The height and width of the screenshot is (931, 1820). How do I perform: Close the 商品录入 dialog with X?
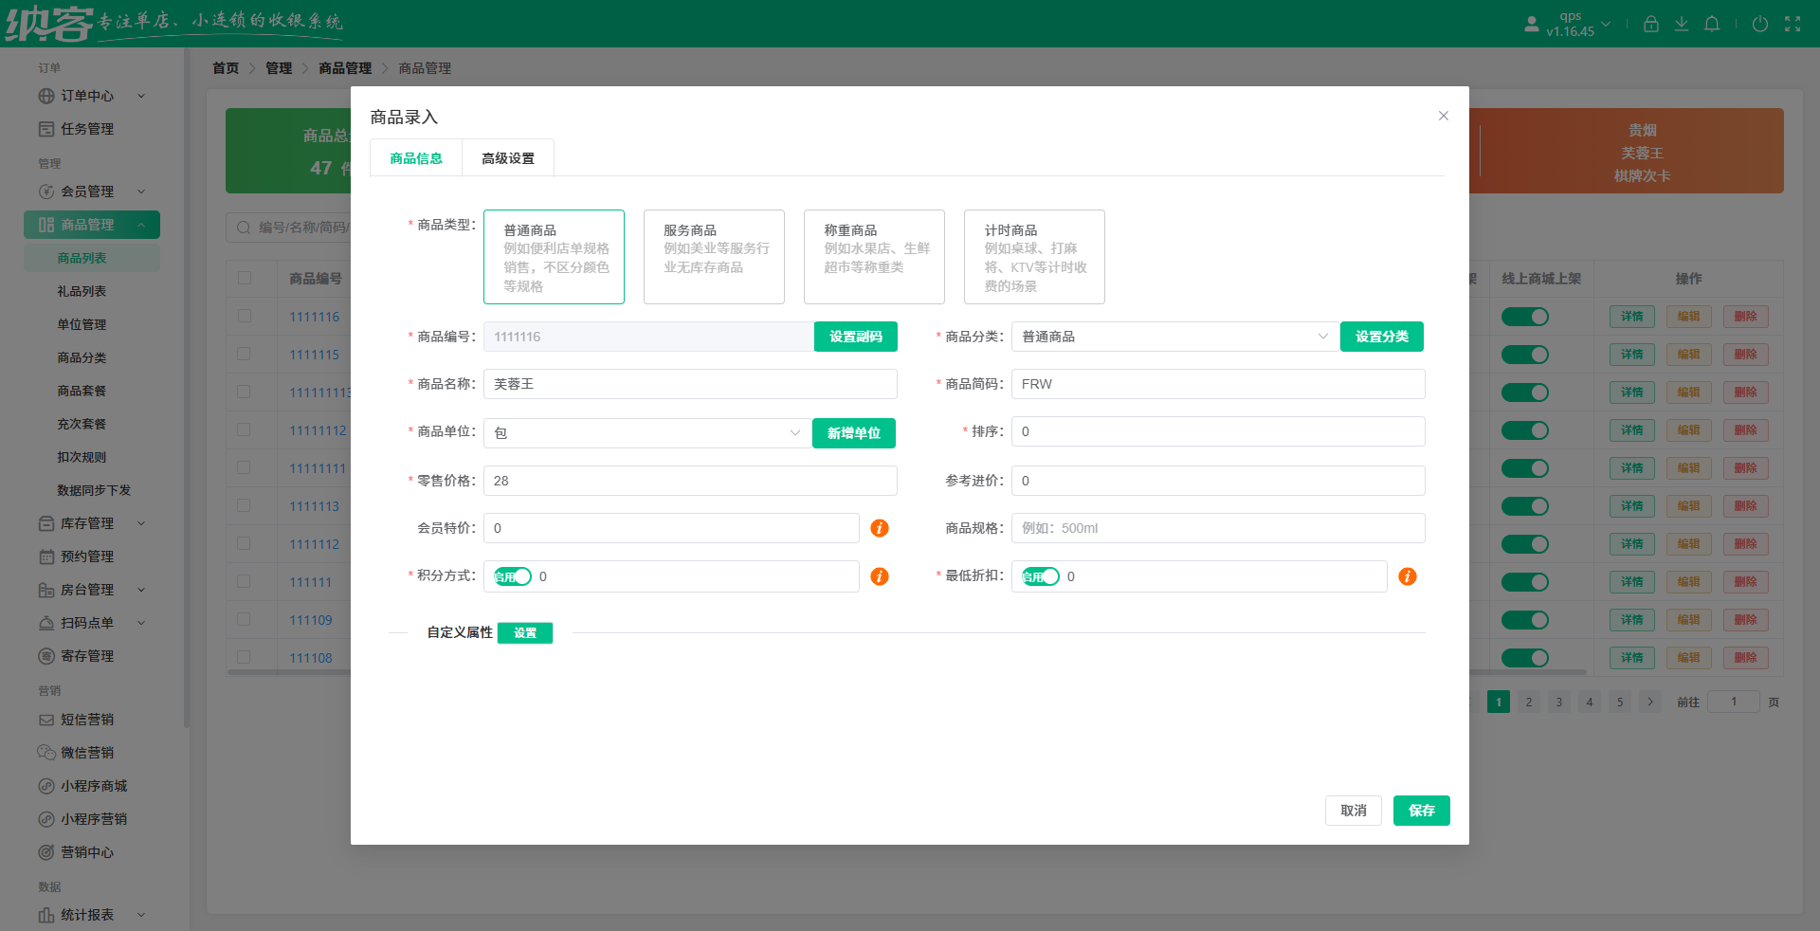[1444, 116]
